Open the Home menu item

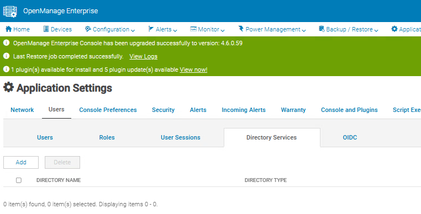point(18,29)
